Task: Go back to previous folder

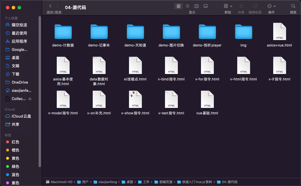Action: (51, 6)
